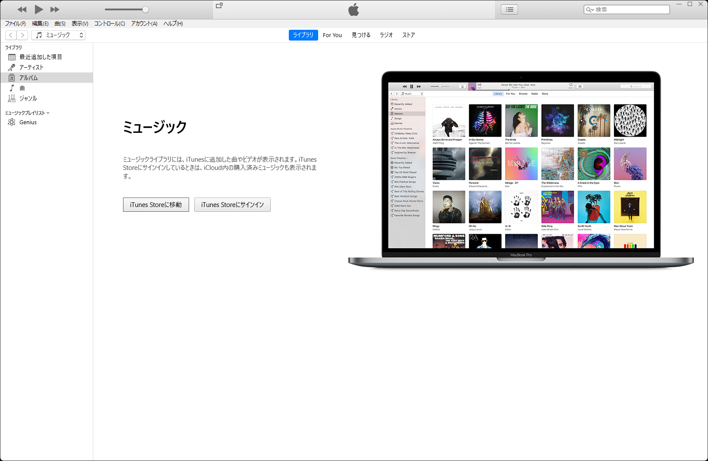Click the iTunes Storeにサインイン button
Screen dimensions: 708x461
232,204
